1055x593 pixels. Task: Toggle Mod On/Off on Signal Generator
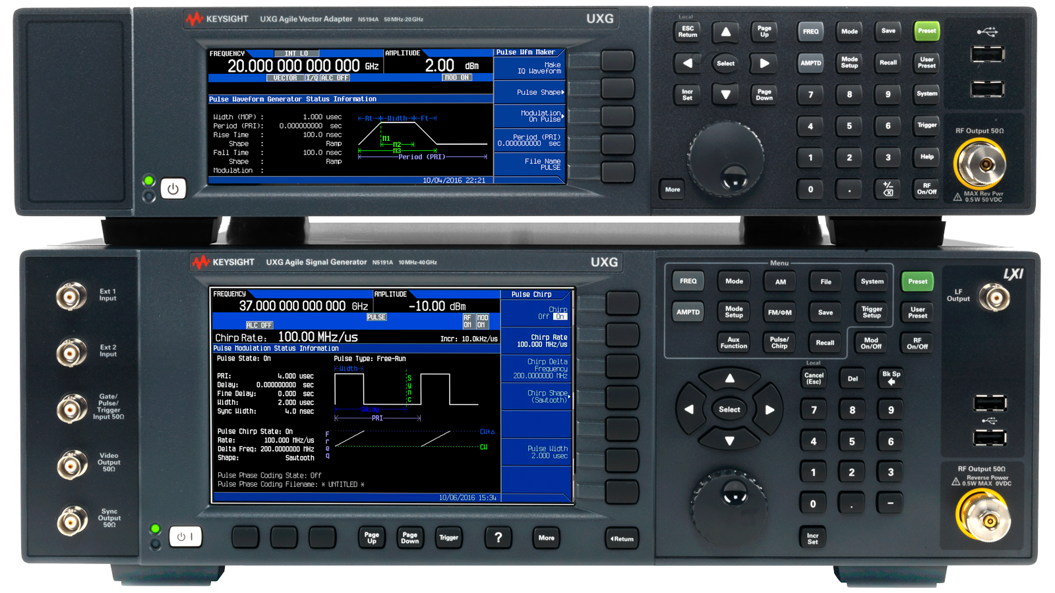tap(870, 343)
